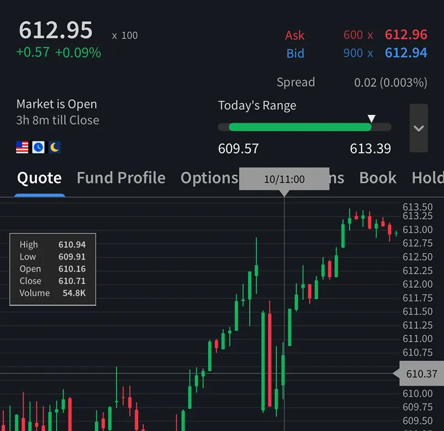444x431 pixels.
Task: Click the blue clock session icon
Action: click(38, 147)
